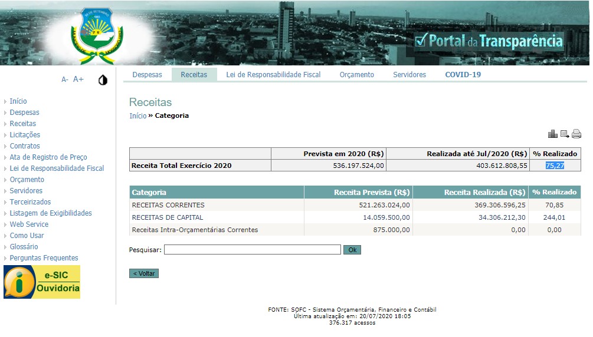Open the e-SIC Ouvidoria banner
593x337 pixels.
[42, 282]
